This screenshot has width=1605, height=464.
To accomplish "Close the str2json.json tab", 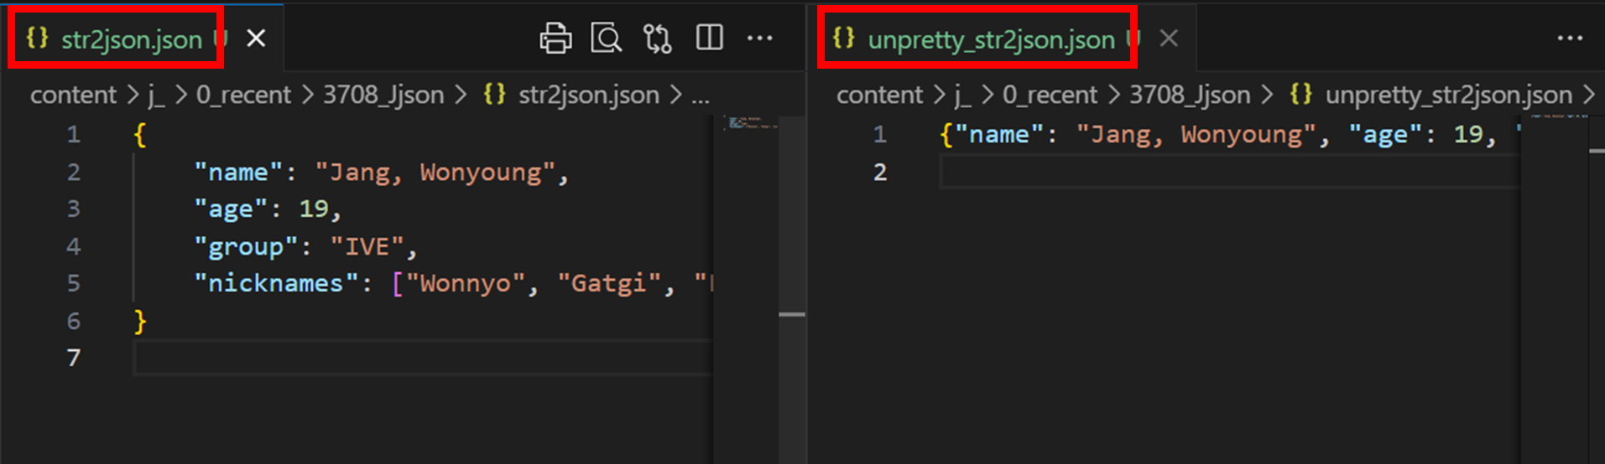I will tap(256, 39).
